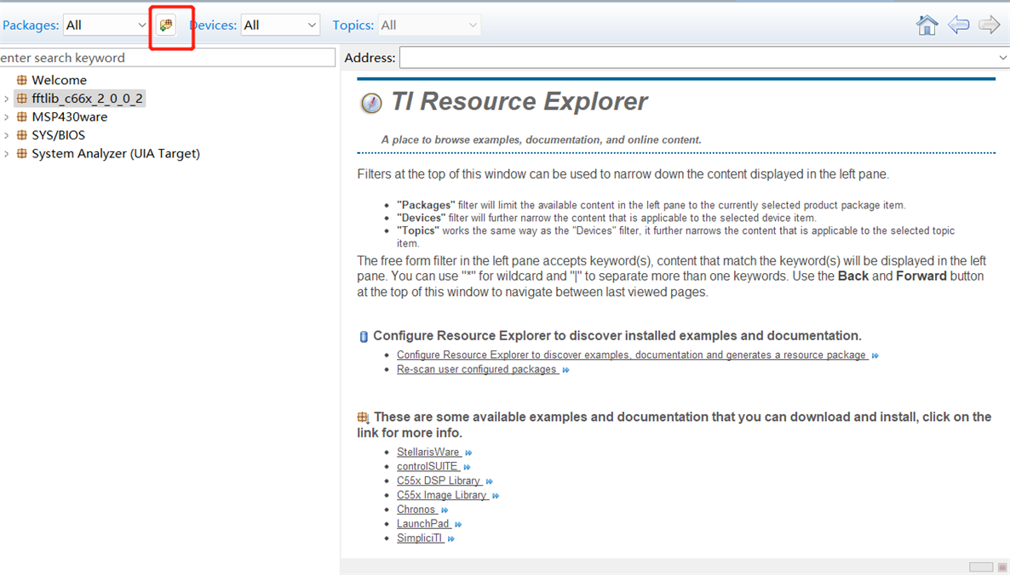Click the SYS/BIOS package icon
Image resolution: width=1010 pixels, height=575 pixels.
tap(22, 135)
